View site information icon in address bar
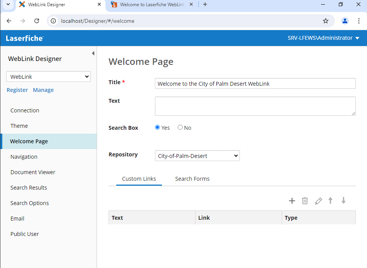Image resolution: width=367 pixels, height=268 pixels. (x=53, y=21)
